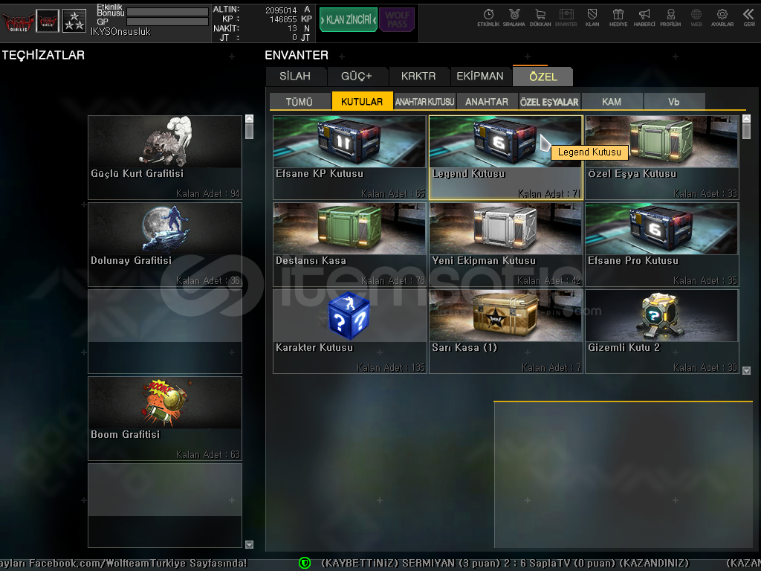The height and width of the screenshot is (571, 761).
Task: Click the Wolf Pass button
Action: (397, 20)
